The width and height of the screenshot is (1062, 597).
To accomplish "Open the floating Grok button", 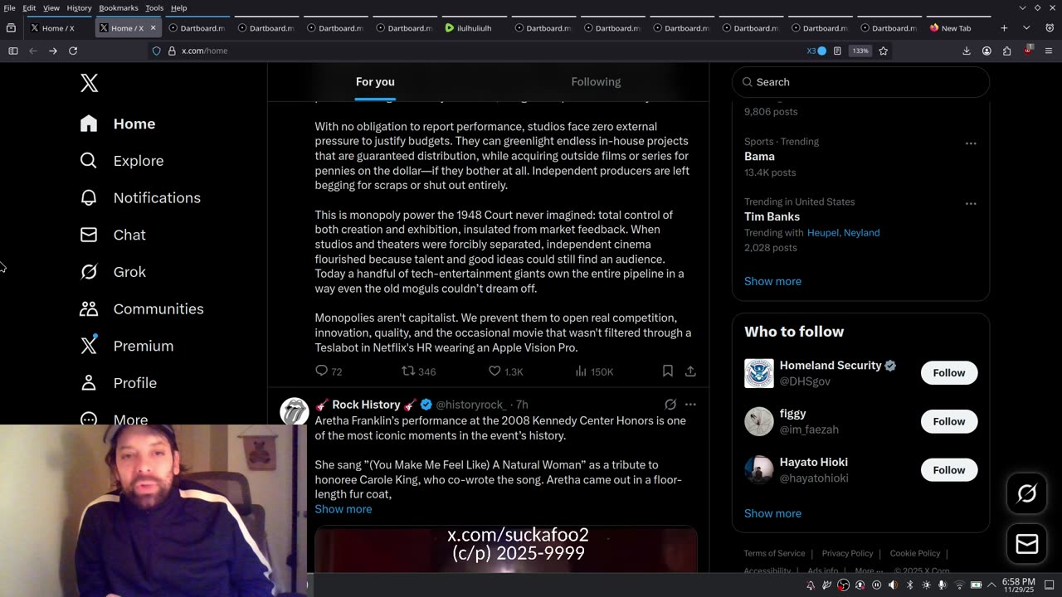I will (x=1026, y=494).
